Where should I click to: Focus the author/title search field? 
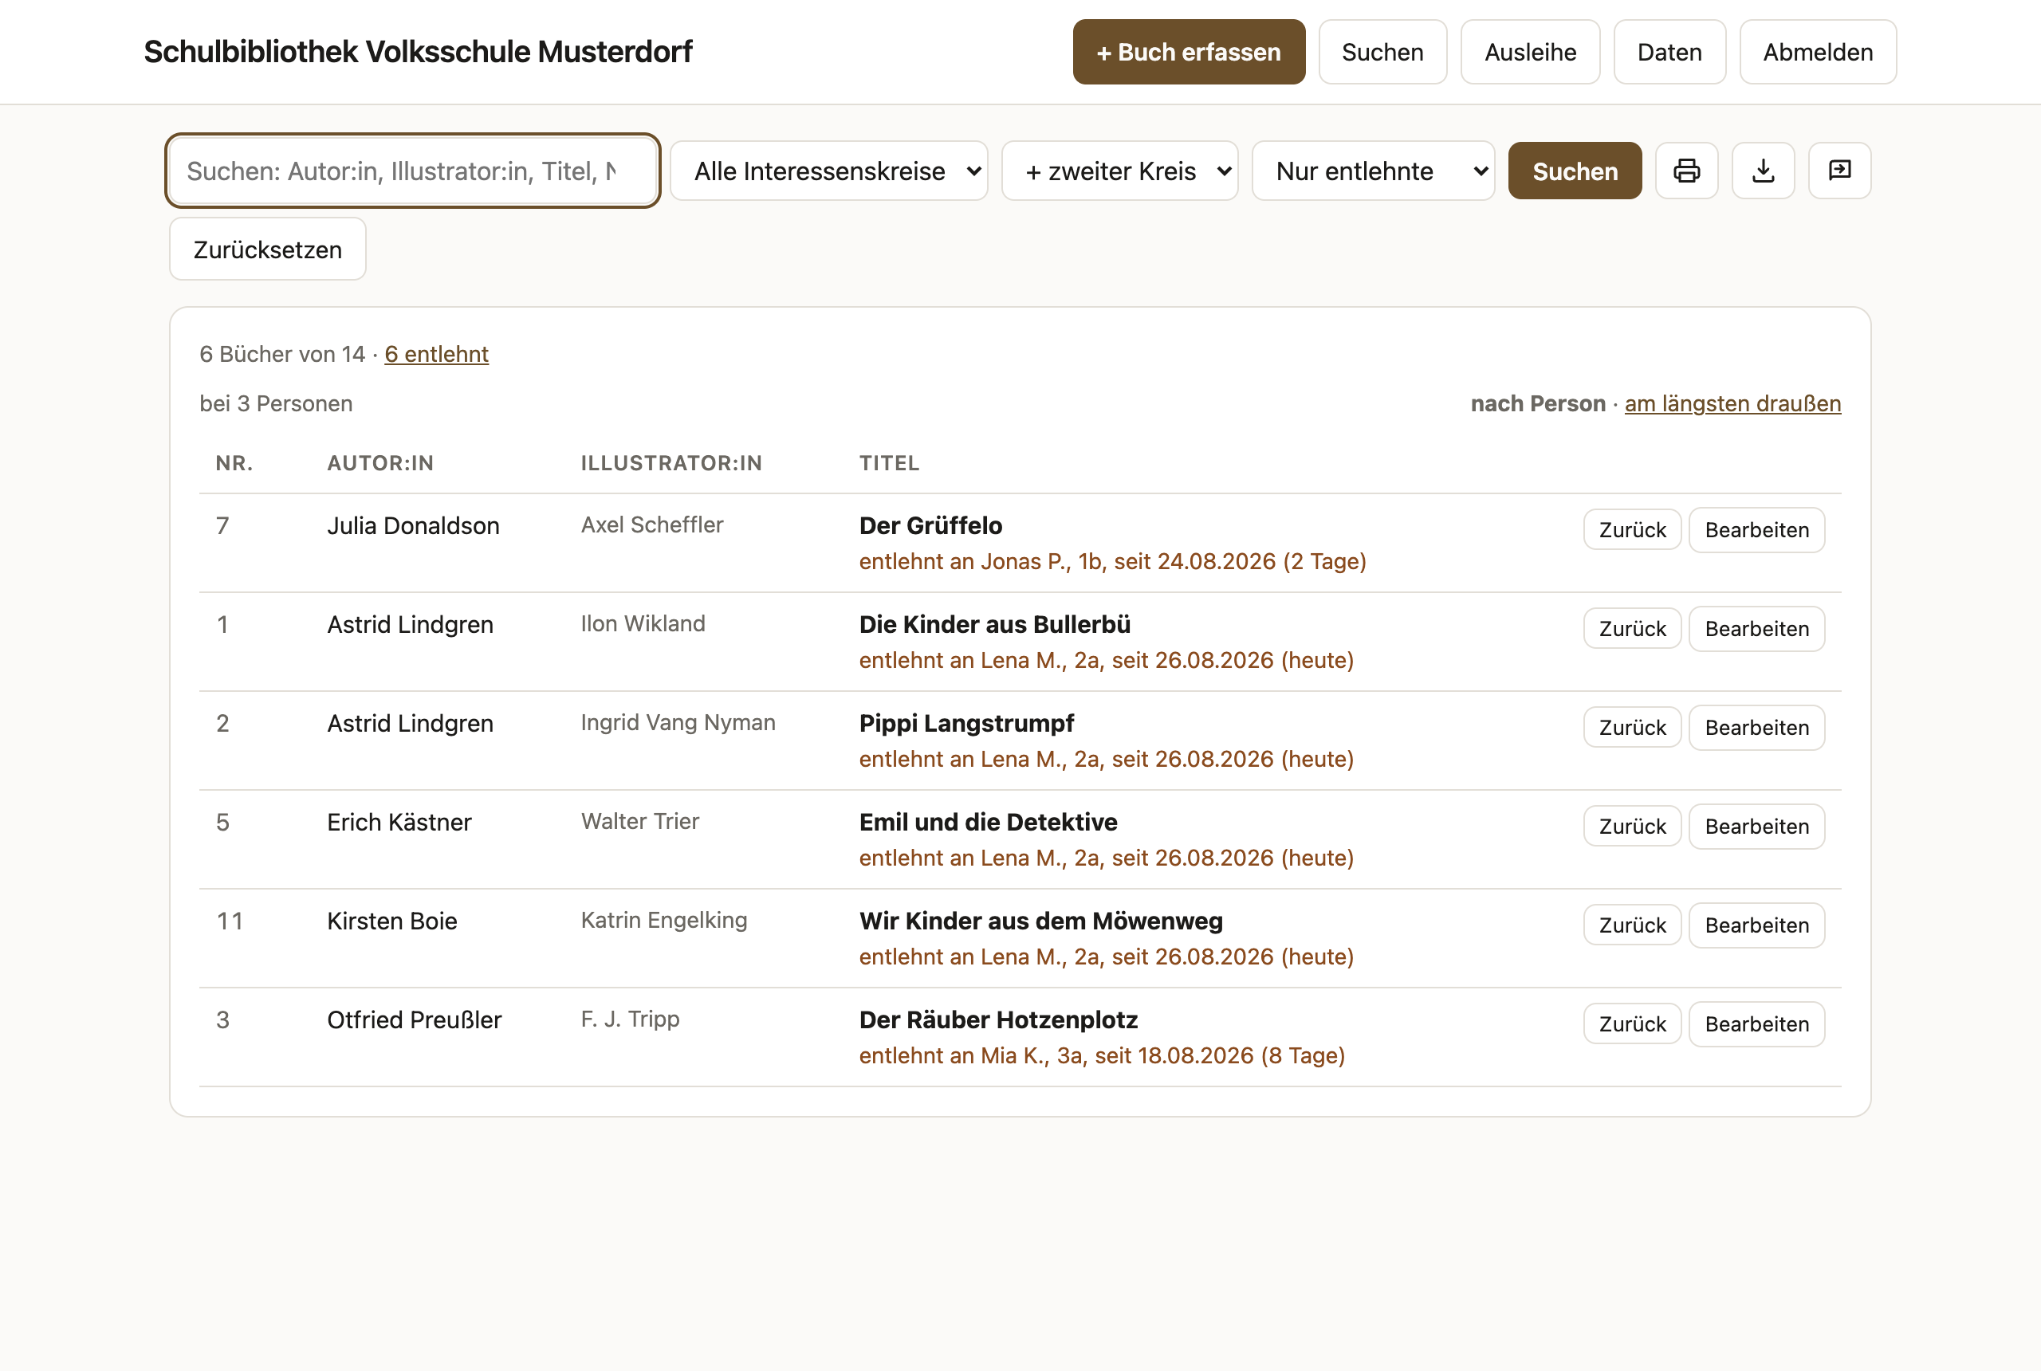click(413, 171)
